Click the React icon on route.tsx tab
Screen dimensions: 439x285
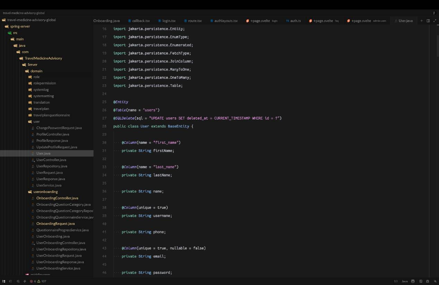click(x=185, y=21)
